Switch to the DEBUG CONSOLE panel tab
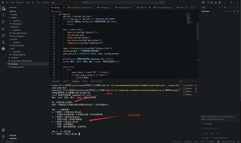This screenshot has width=241, height=143. tap(96, 81)
